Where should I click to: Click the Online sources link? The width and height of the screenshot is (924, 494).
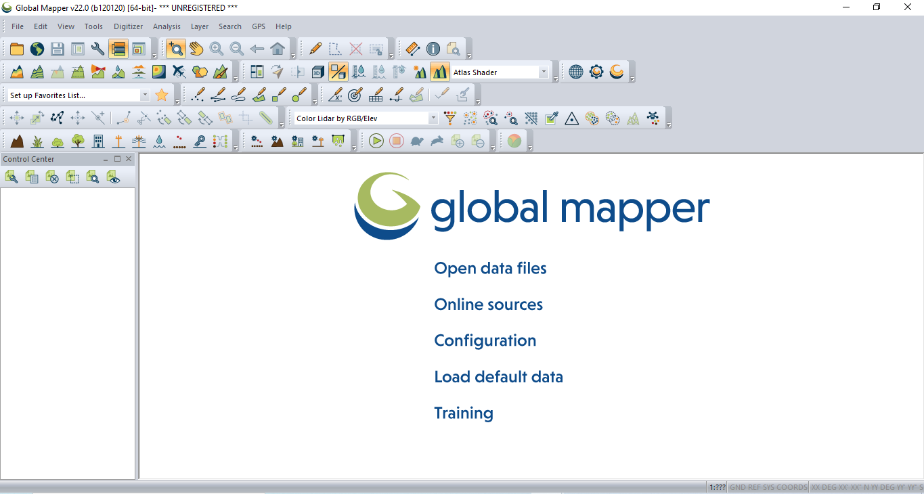[488, 305]
